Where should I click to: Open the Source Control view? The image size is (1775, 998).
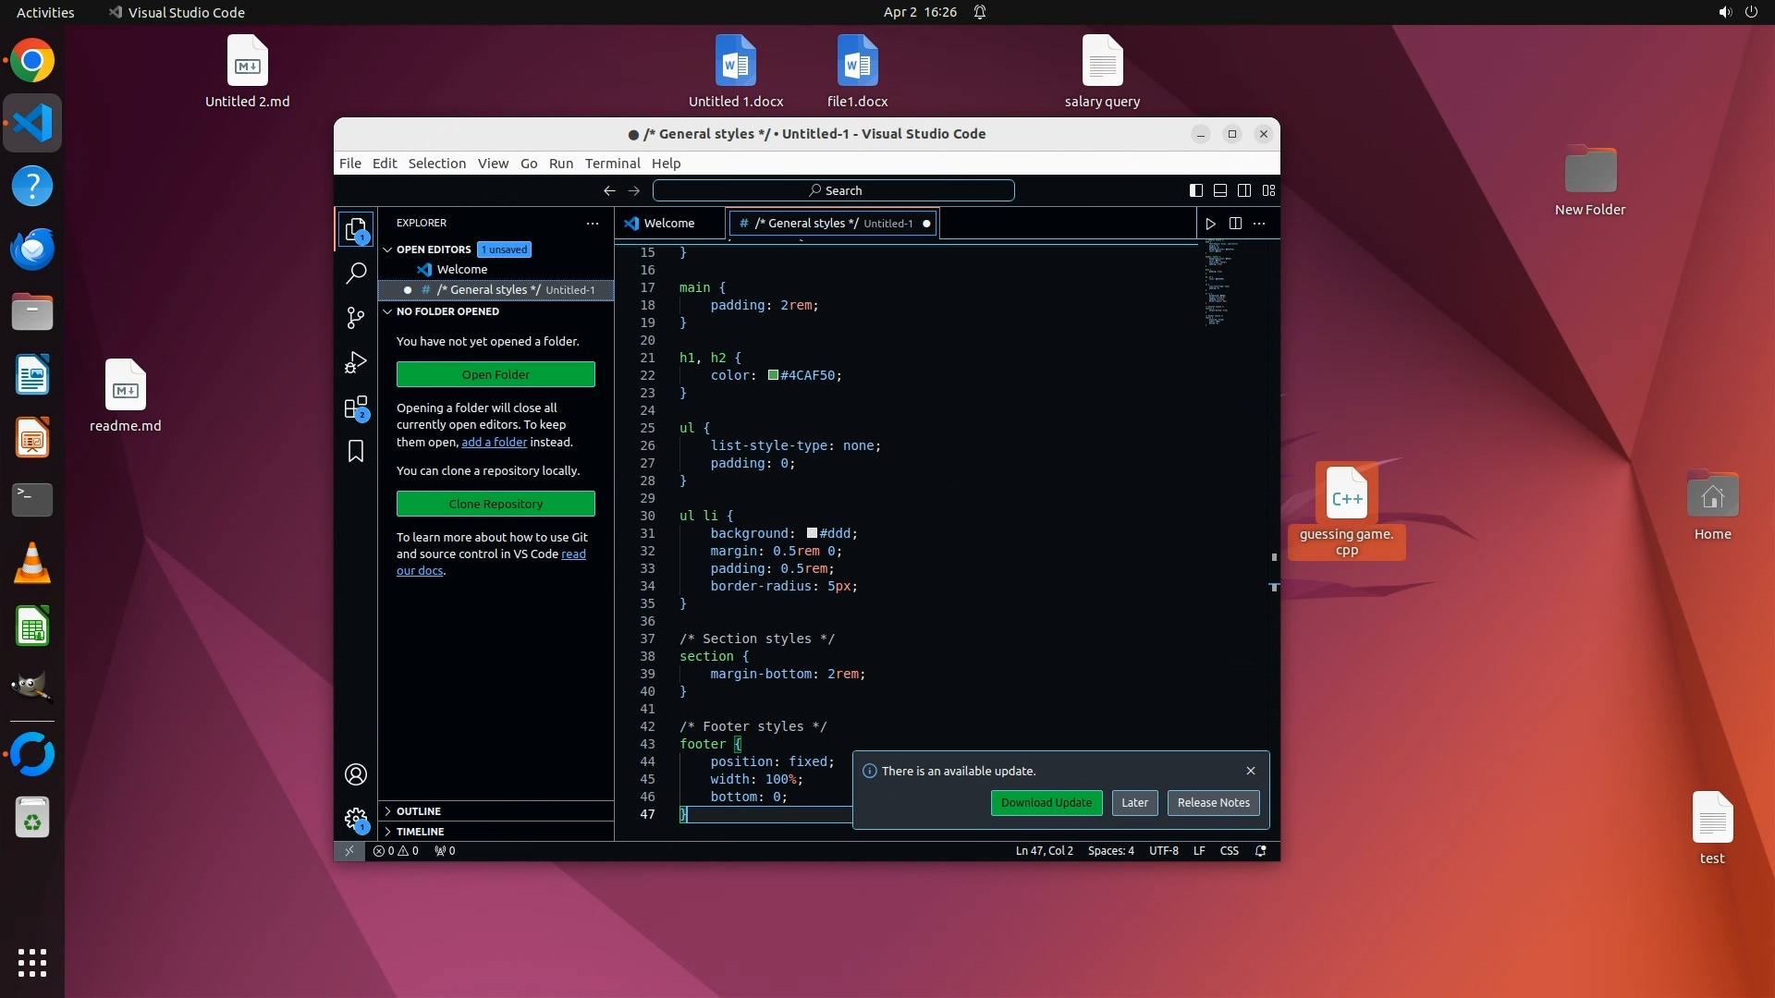coord(356,318)
